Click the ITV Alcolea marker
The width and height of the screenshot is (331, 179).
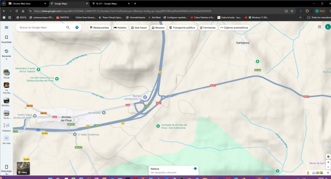pos(104,113)
